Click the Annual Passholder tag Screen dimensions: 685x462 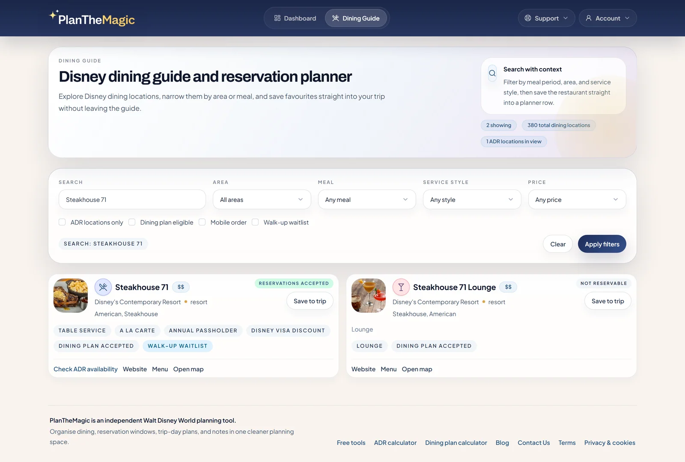[x=203, y=330]
